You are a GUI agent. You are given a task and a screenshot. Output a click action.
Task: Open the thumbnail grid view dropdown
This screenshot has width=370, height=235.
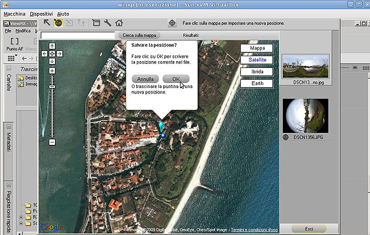(12, 58)
